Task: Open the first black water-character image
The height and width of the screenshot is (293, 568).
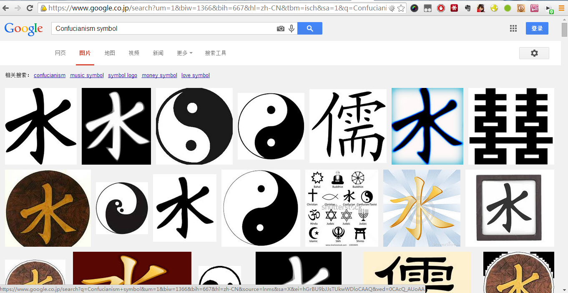Action: coord(41,126)
